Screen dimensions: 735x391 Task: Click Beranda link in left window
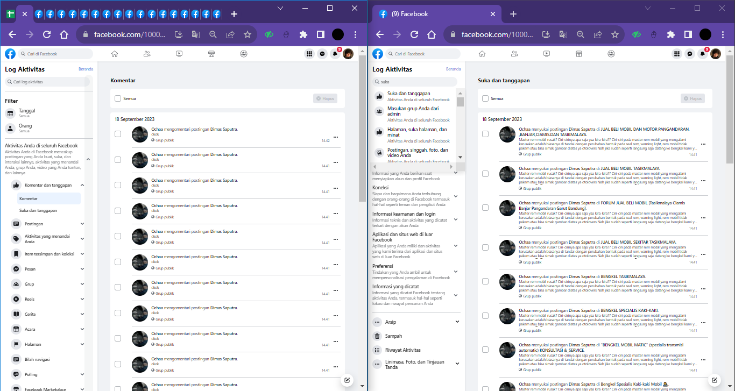pos(86,69)
